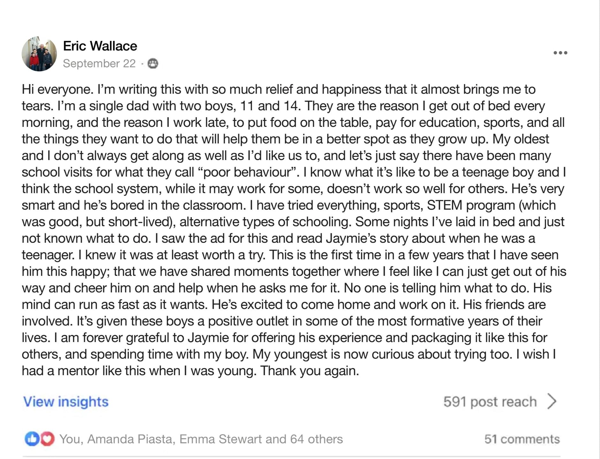
Task: Click the group privacy icon beside date
Action: pyautogui.click(x=153, y=64)
